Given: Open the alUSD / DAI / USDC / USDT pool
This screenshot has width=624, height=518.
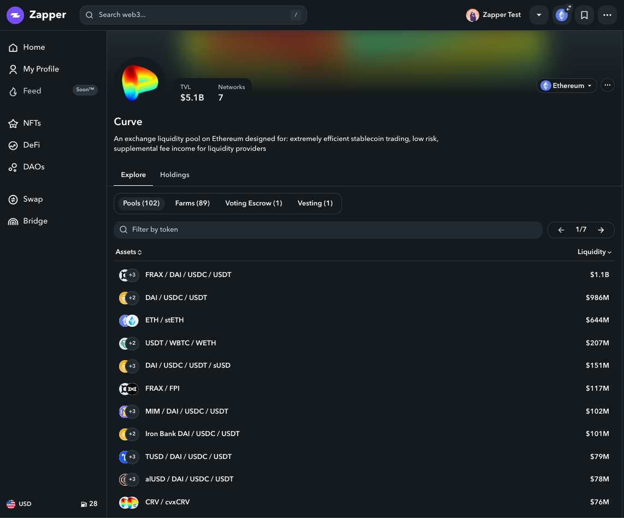Looking at the screenshot, I should pyautogui.click(x=364, y=479).
